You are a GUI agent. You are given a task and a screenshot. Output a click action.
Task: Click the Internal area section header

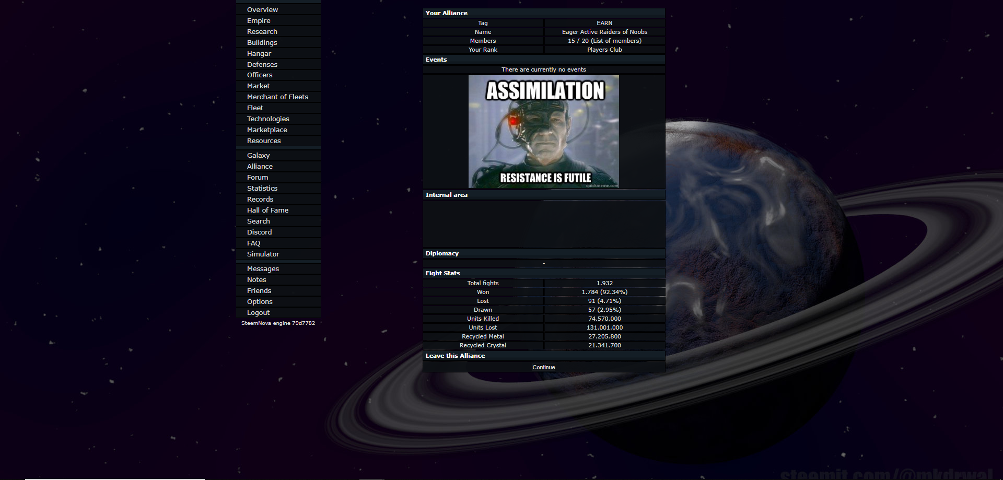544,195
